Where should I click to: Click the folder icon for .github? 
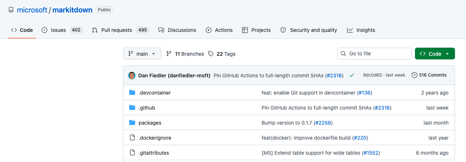(132, 107)
